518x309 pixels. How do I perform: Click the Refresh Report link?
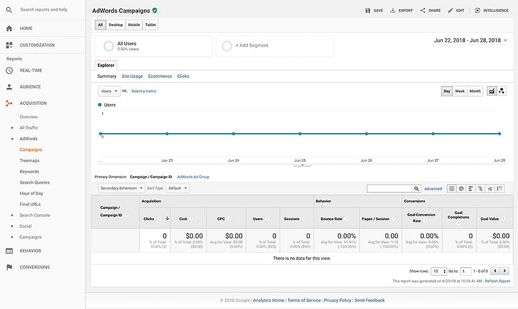pyautogui.click(x=497, y=282)
